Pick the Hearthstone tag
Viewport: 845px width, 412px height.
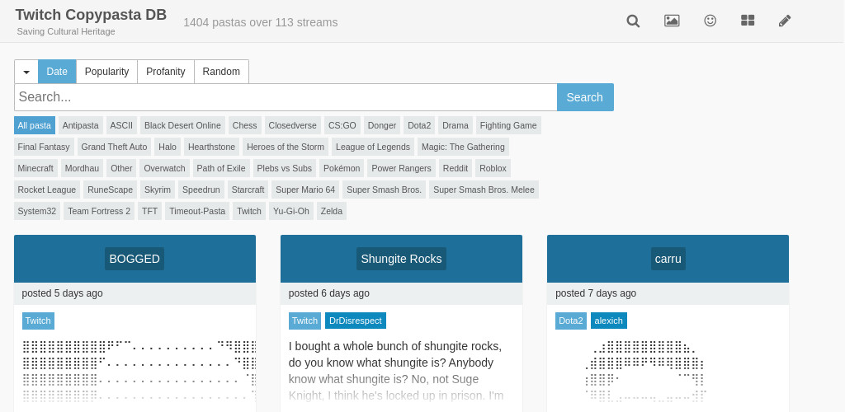[212, 147]
